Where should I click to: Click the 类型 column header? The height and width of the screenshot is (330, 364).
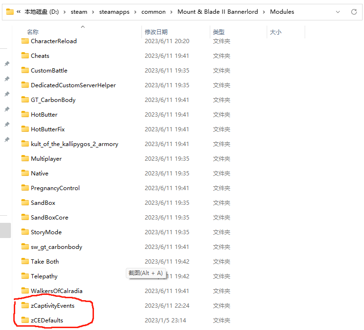pyautogui.click(x=218, y=32)
